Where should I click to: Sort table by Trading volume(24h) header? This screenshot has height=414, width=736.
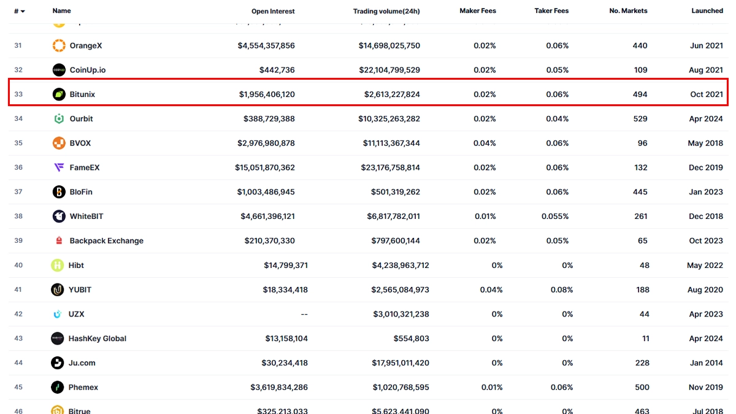pyautogui.click(x=386, y=11)
